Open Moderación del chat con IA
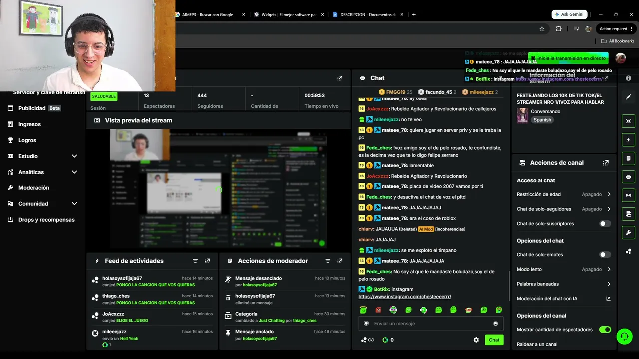639x359 pixels. [564, 299]
